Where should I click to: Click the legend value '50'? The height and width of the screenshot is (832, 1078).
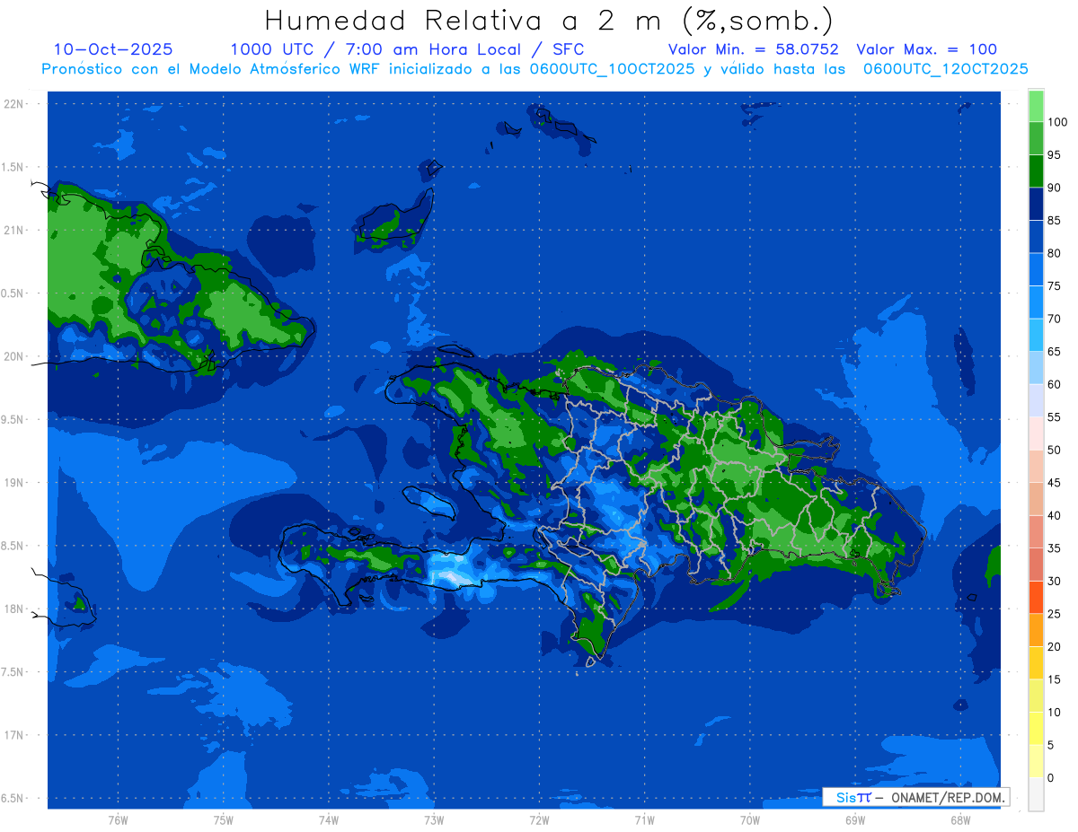click(x=1054, y=450)
